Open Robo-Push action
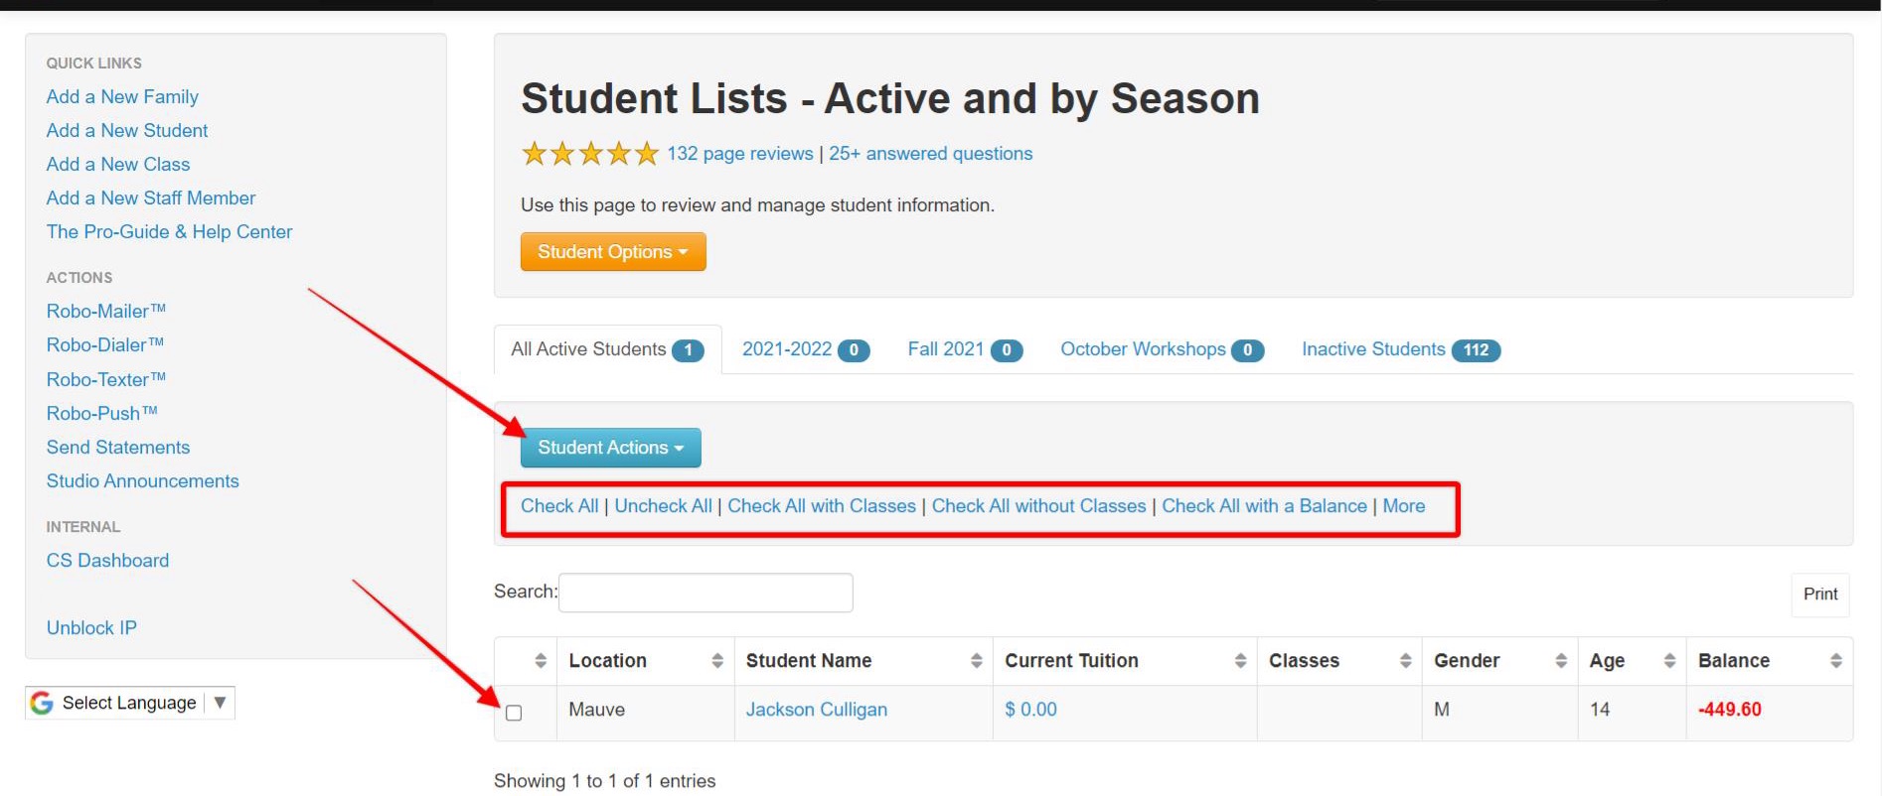Viewport: 1882px width, 796px height. (x=102, y=413)
